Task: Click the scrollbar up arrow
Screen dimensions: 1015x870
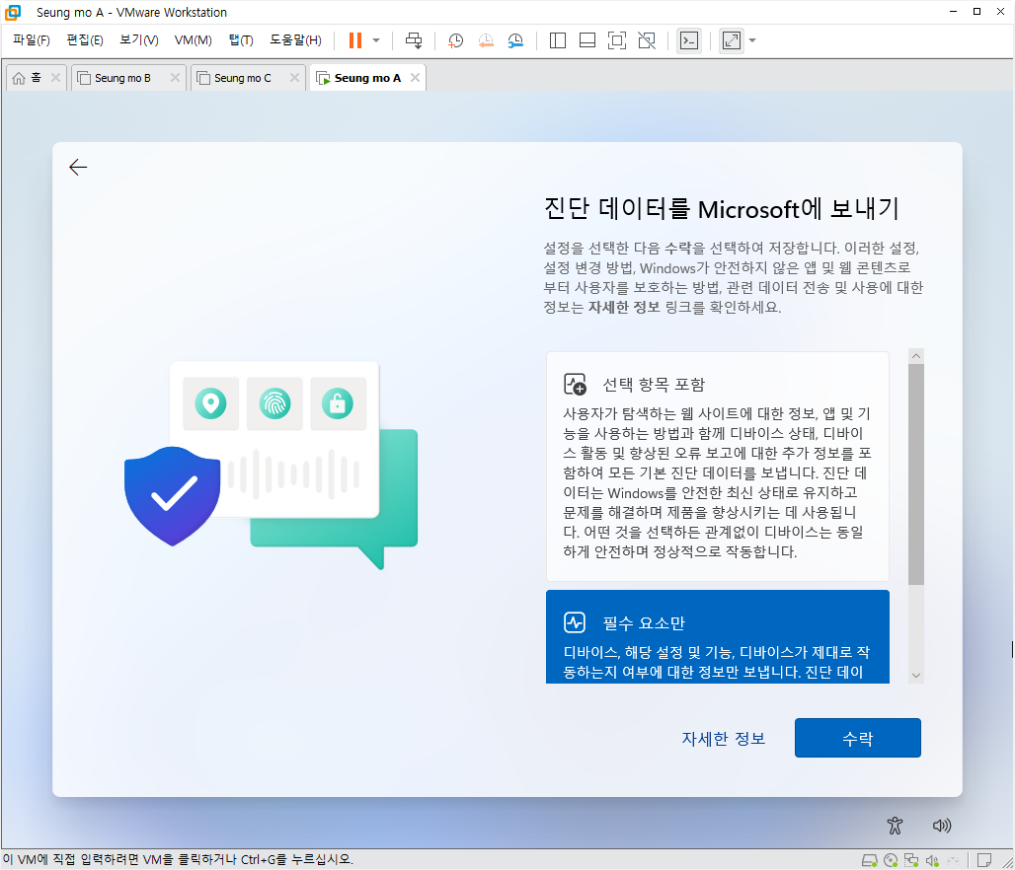Action: (x=916, y=356)
